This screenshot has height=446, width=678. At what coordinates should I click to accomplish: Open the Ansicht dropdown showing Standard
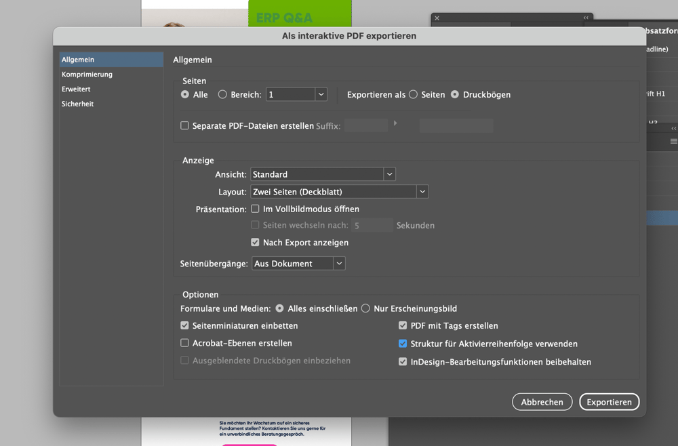click(323, 174)
